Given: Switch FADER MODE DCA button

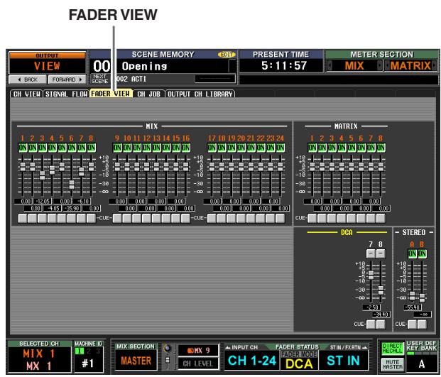Looking at the screenshot, I should coord(299,361).
